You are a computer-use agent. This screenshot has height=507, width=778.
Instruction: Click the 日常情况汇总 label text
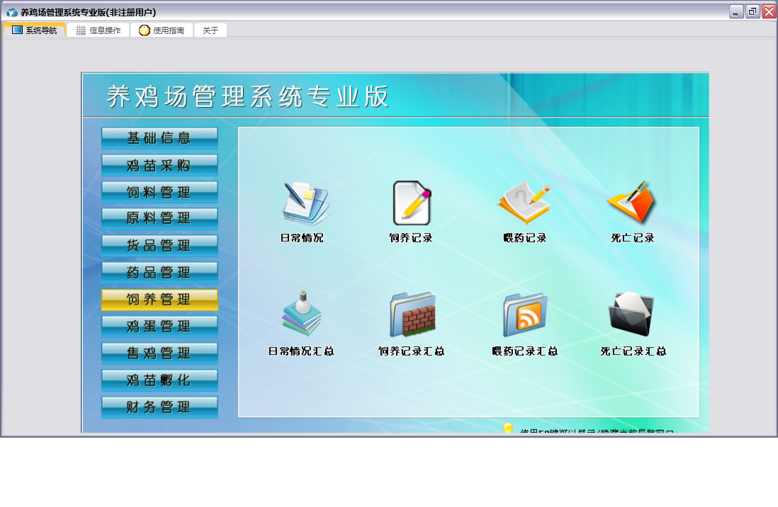pos(301,351)
